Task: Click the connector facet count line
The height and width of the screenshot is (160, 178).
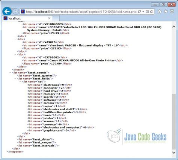Action: click(x=49, y=88)
